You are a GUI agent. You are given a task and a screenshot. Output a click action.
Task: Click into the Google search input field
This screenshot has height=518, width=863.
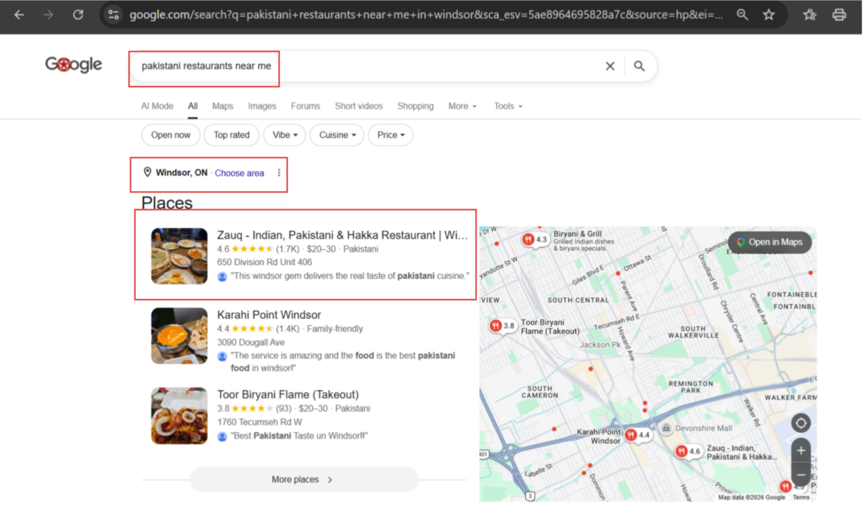pyautogui.click(x=369, y=66)
